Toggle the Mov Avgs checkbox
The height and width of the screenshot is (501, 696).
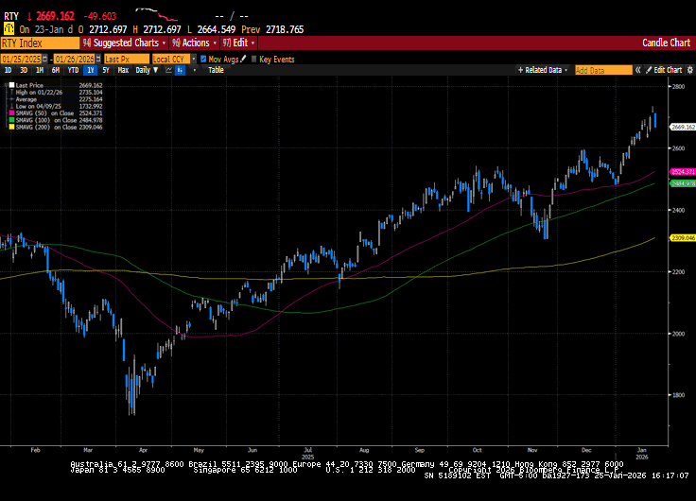pyautogui.click(x=202, y=59)
